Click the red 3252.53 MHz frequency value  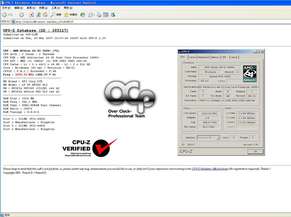point(24,74)
